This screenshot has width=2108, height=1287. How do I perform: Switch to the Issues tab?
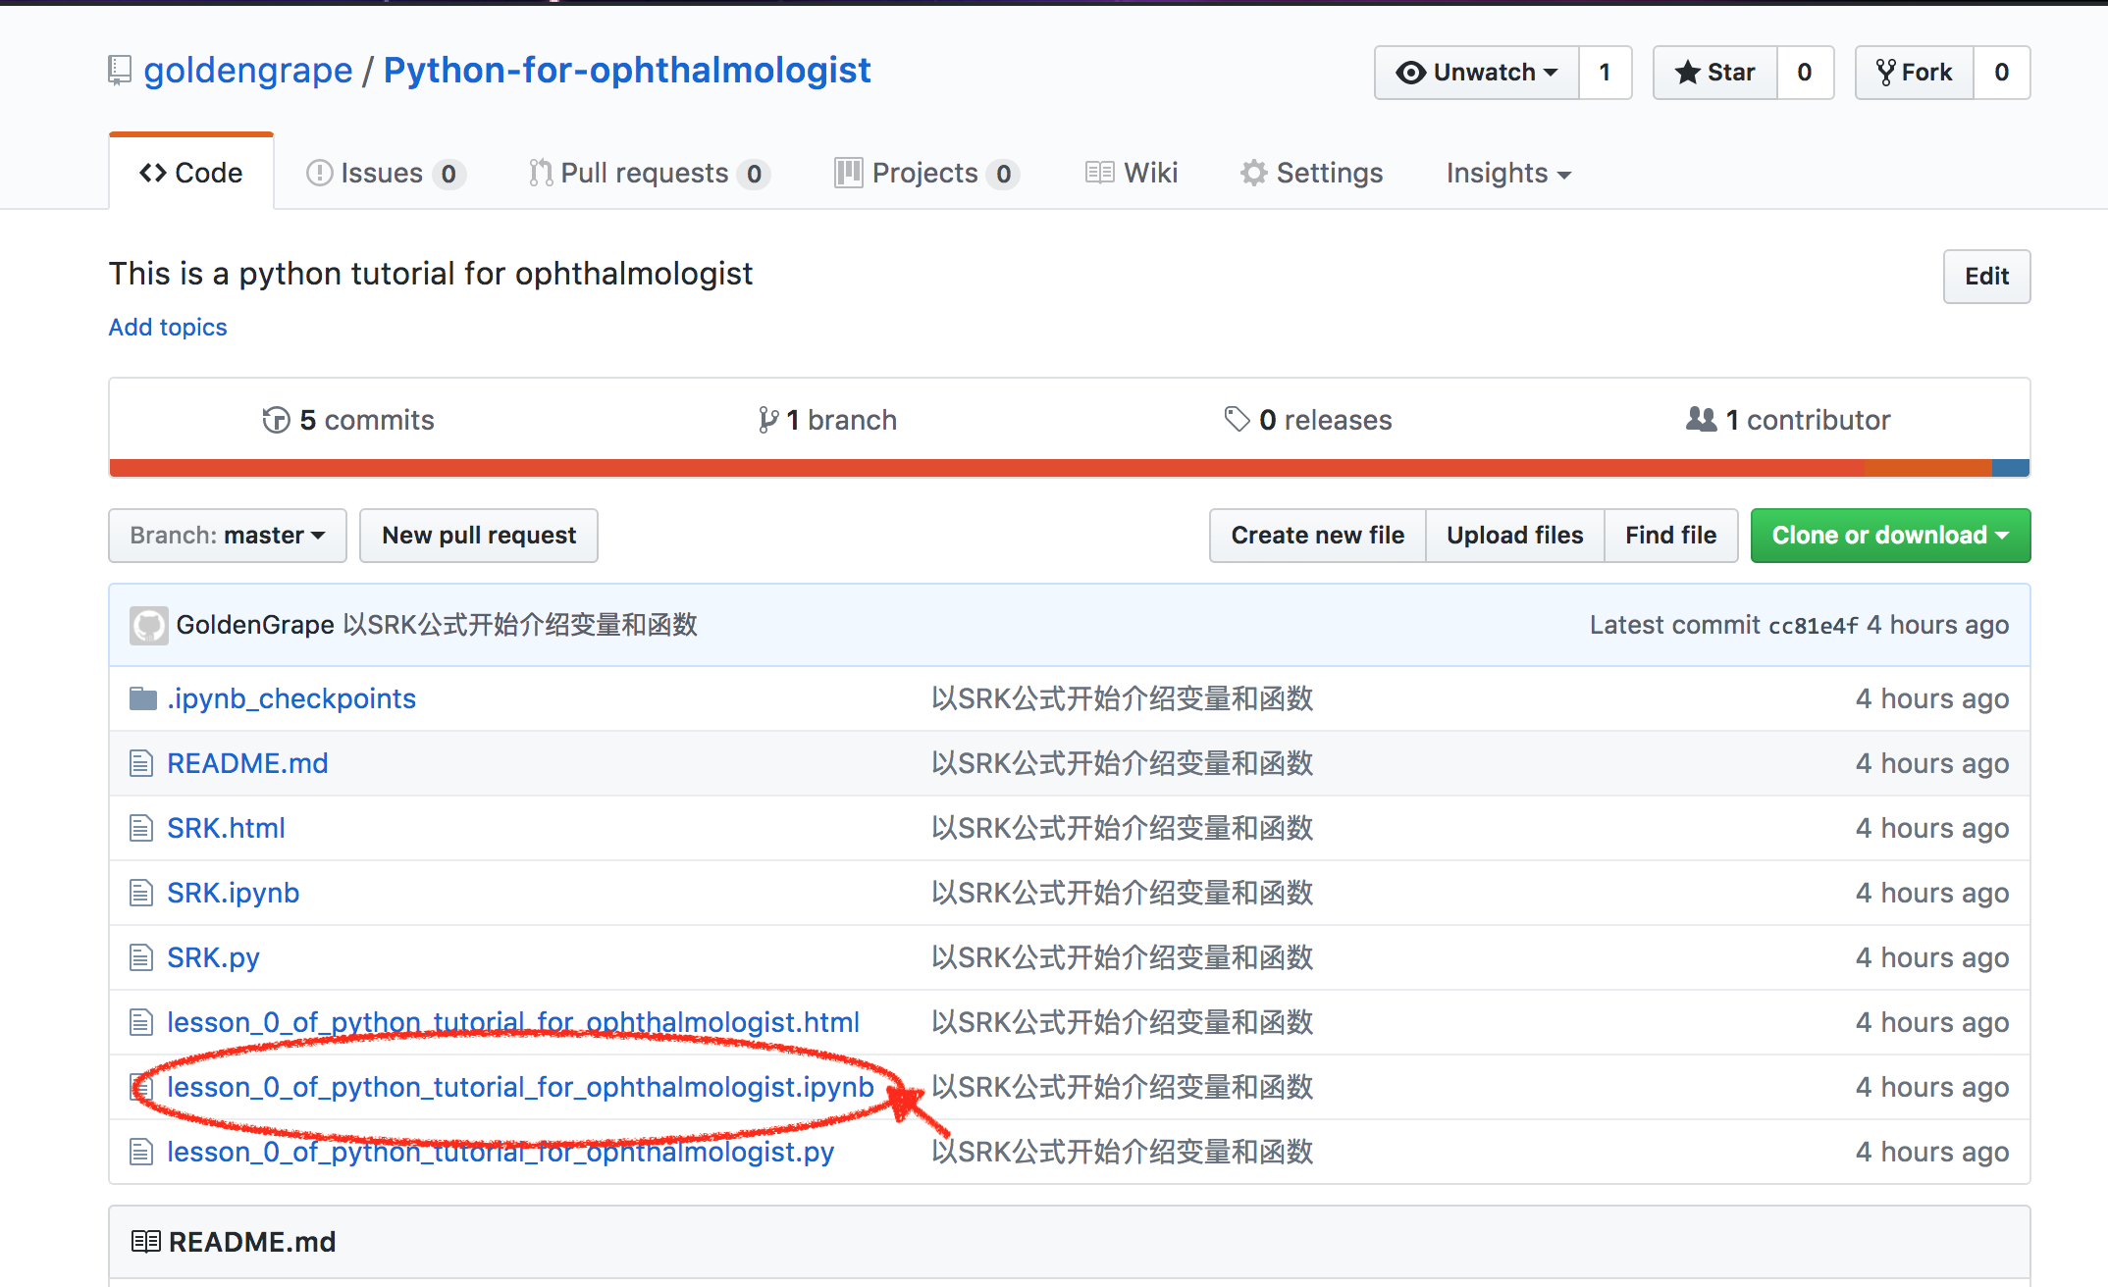384,174
